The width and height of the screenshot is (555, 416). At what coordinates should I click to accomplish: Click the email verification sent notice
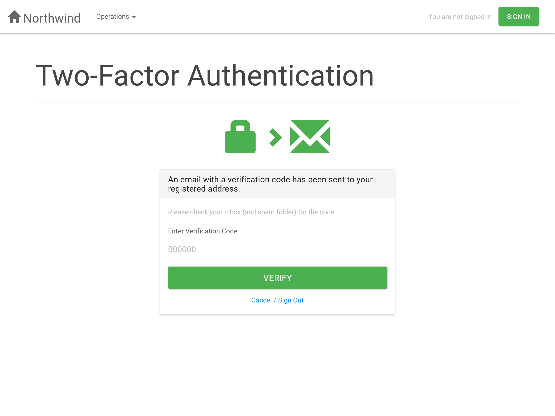coord(270,179)
